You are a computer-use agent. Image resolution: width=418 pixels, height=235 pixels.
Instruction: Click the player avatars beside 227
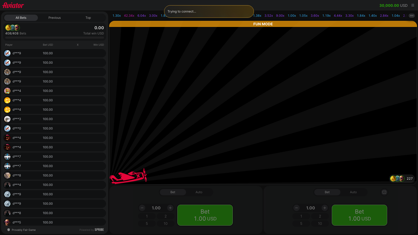point(397,179)
